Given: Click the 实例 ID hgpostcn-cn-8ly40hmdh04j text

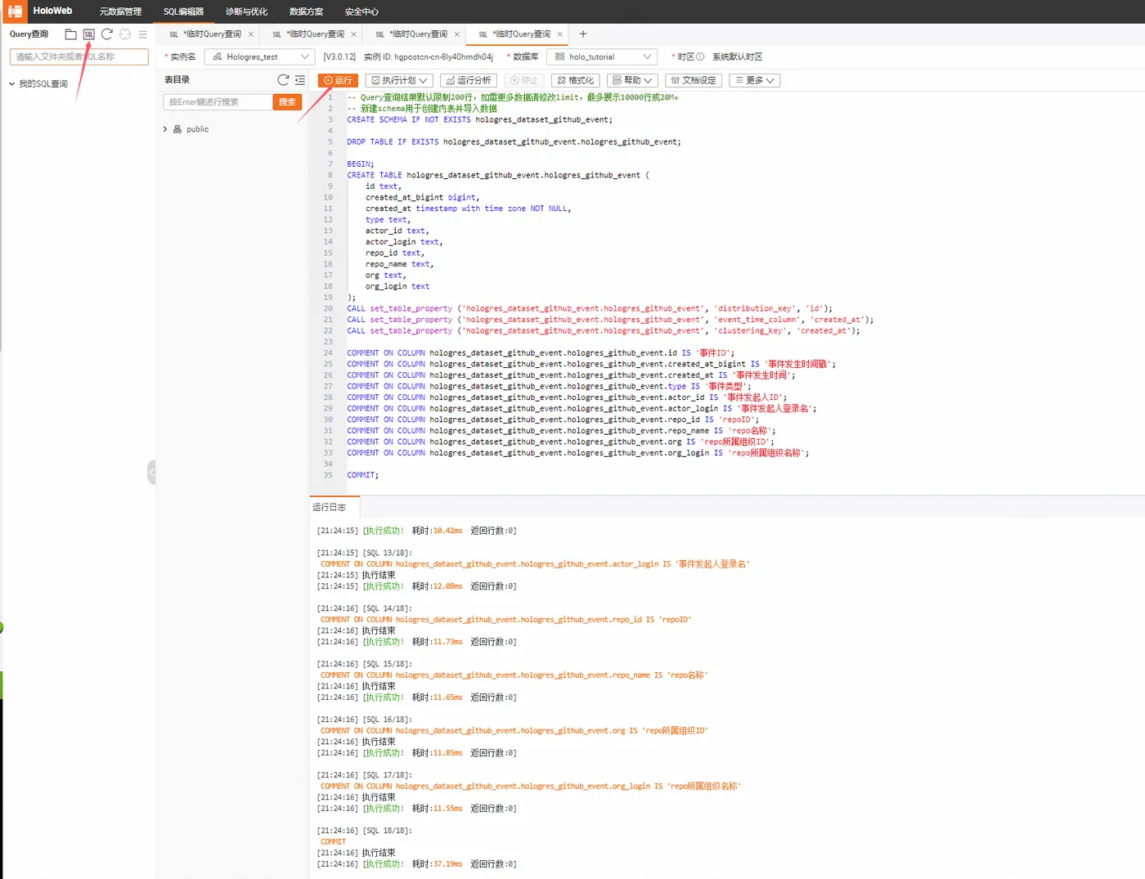Looking at the screenshot, I should [429, 57].
